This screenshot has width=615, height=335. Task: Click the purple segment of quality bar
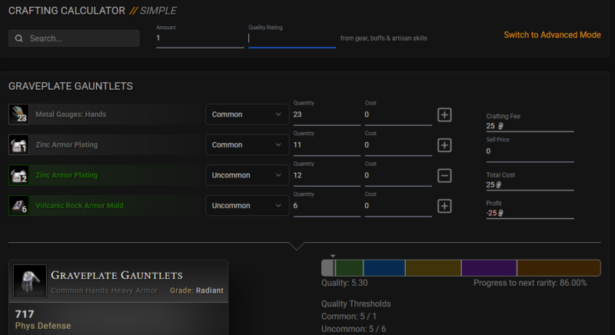point(488,267)
